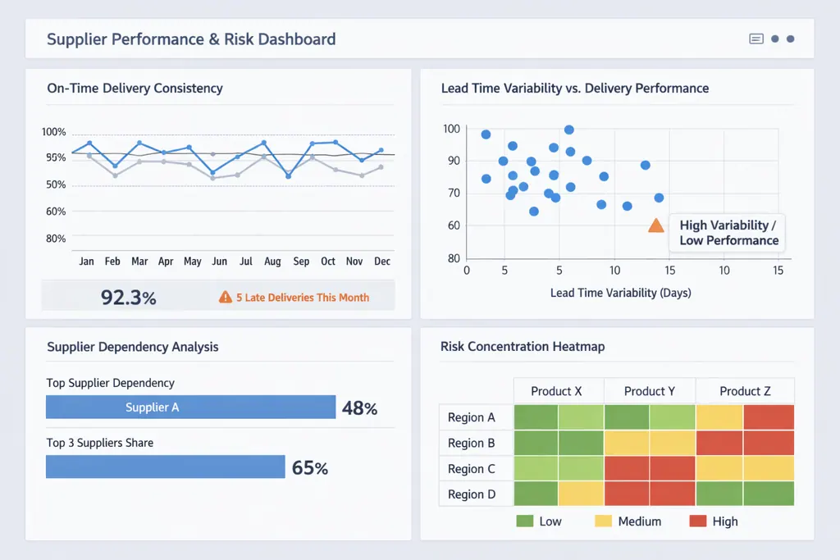The image size is (840, 560).
Task: Select the Region A row label
Action: click(472, 417)
